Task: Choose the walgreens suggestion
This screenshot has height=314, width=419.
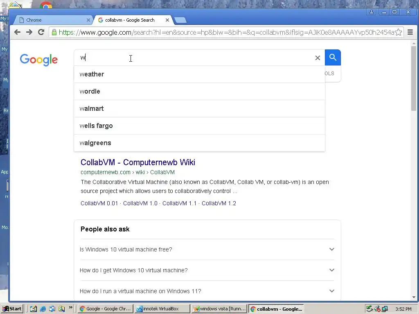Action: click(199, 143)
